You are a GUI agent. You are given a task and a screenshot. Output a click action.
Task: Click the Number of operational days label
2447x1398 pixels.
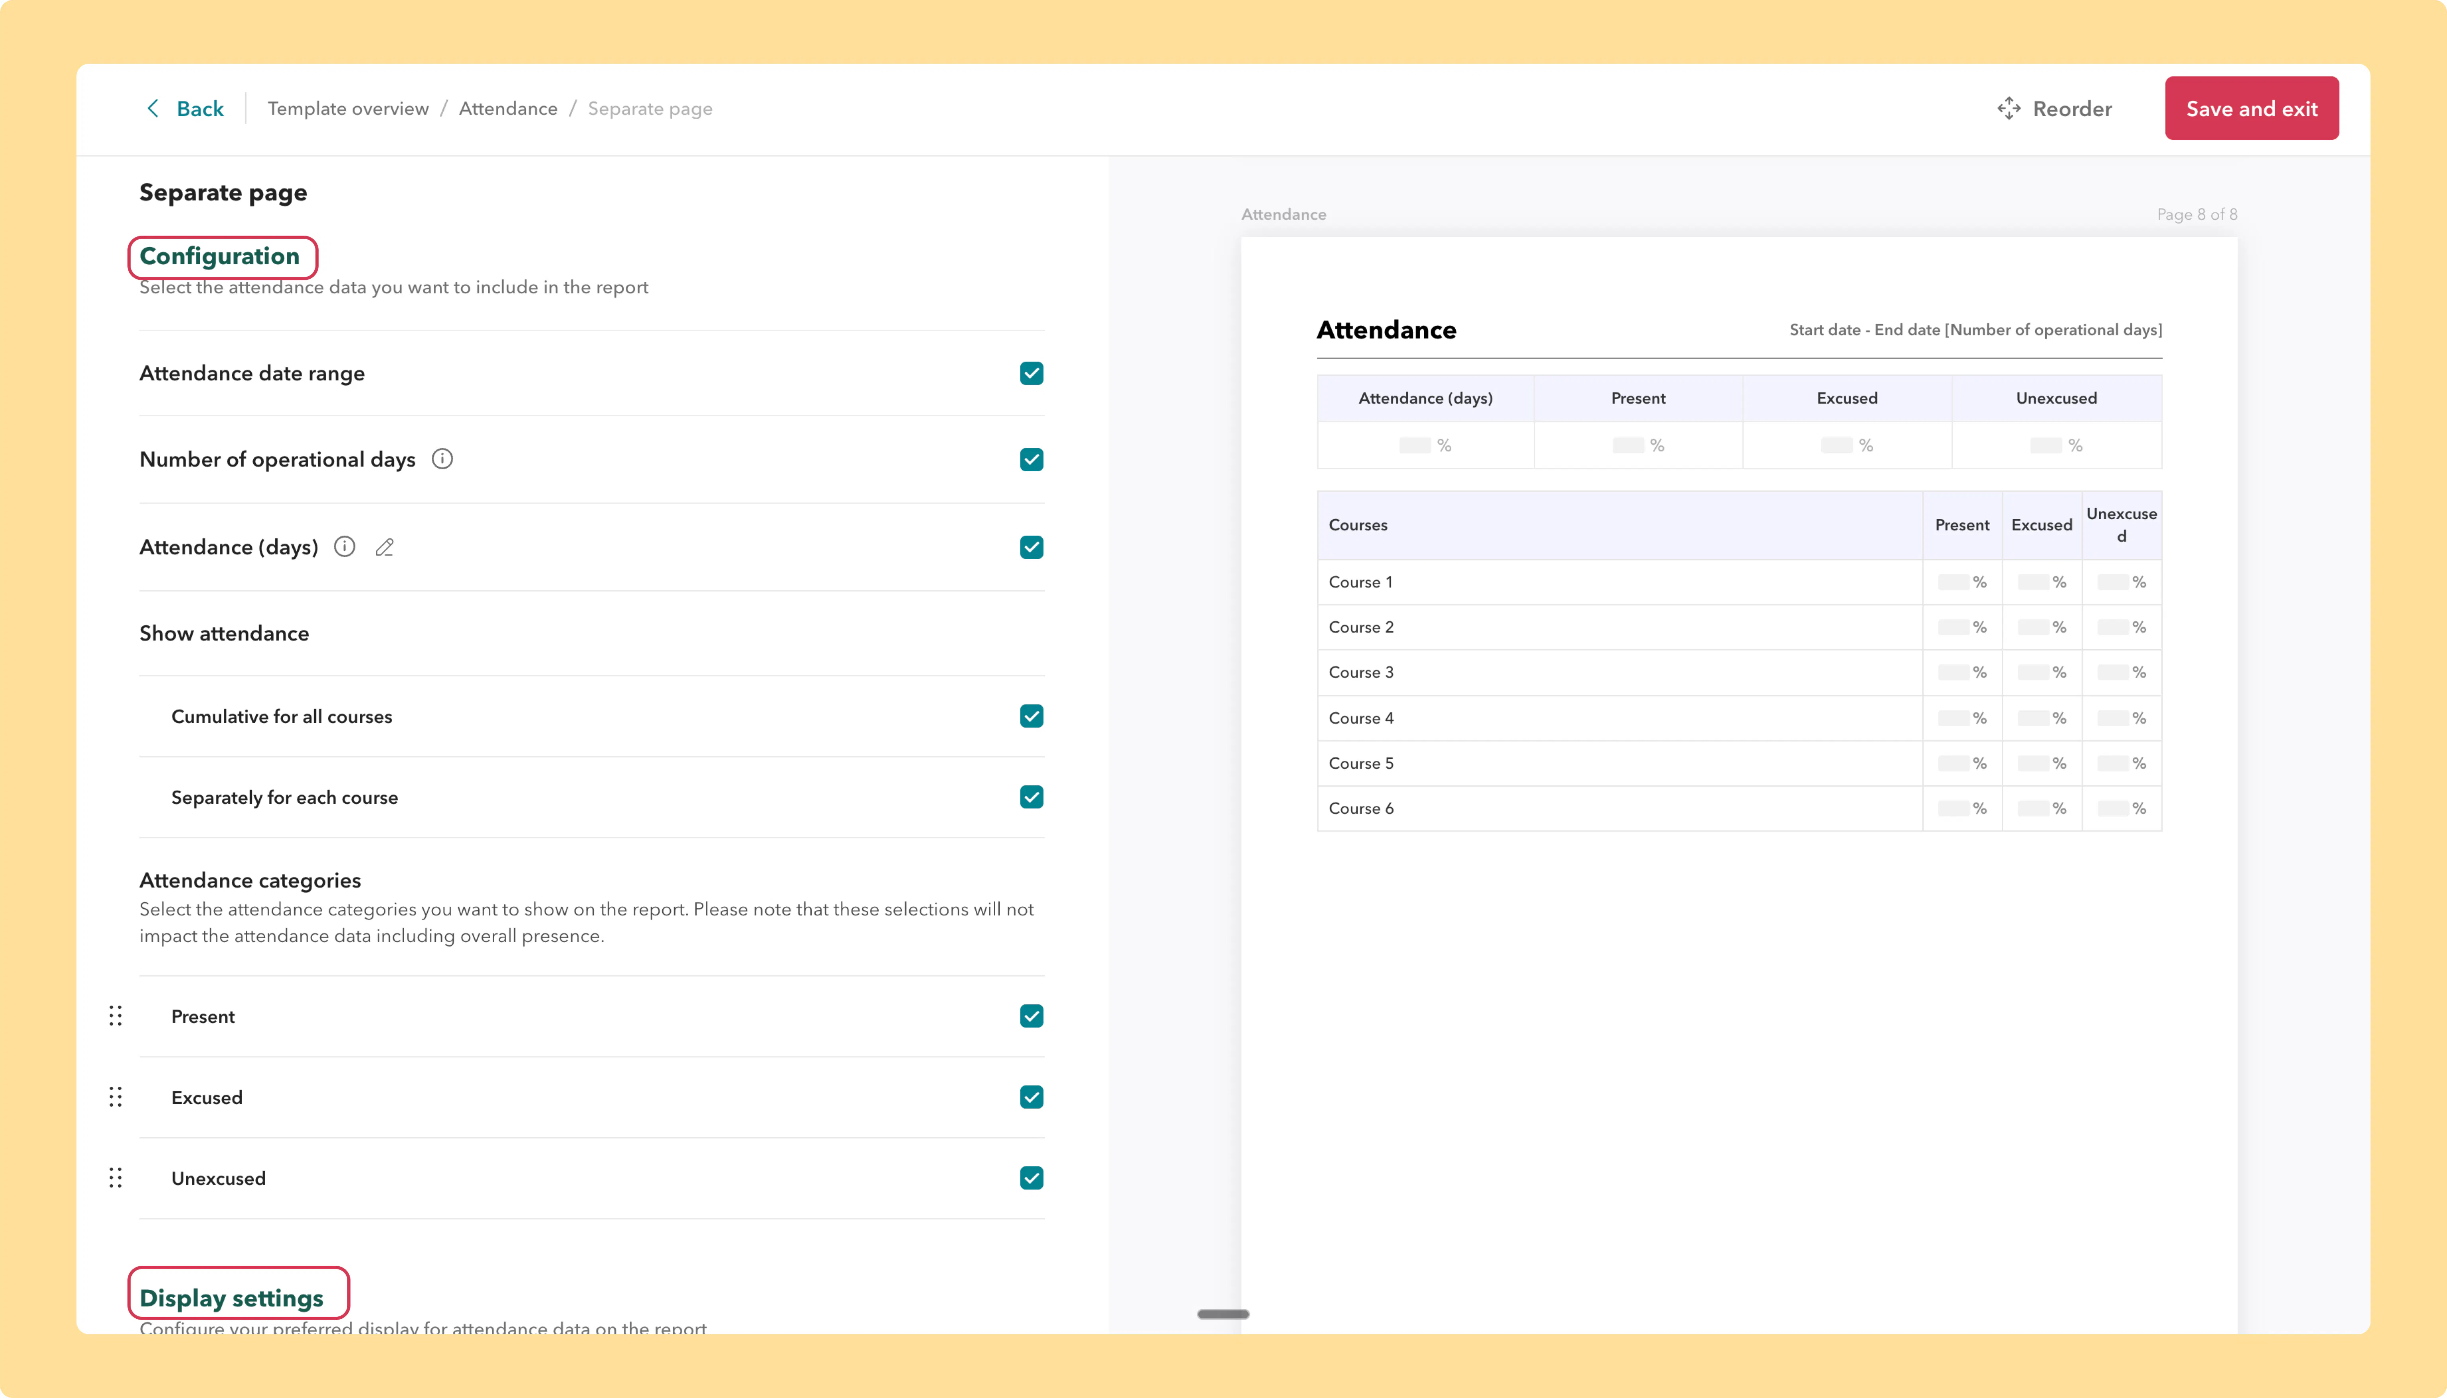point(278,460)
